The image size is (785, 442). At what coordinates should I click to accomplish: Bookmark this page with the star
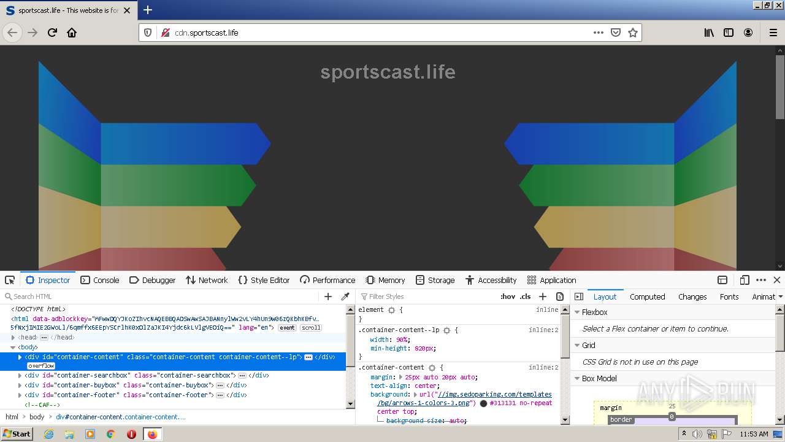tap(633, 33)
